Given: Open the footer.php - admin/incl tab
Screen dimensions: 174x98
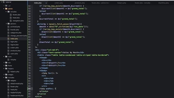Looking at the screenshot, I should click(100, 3).
